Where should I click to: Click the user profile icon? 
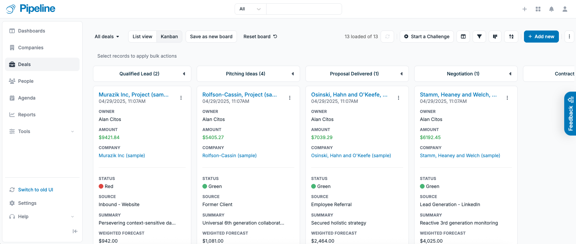click(x=565, y=9)
